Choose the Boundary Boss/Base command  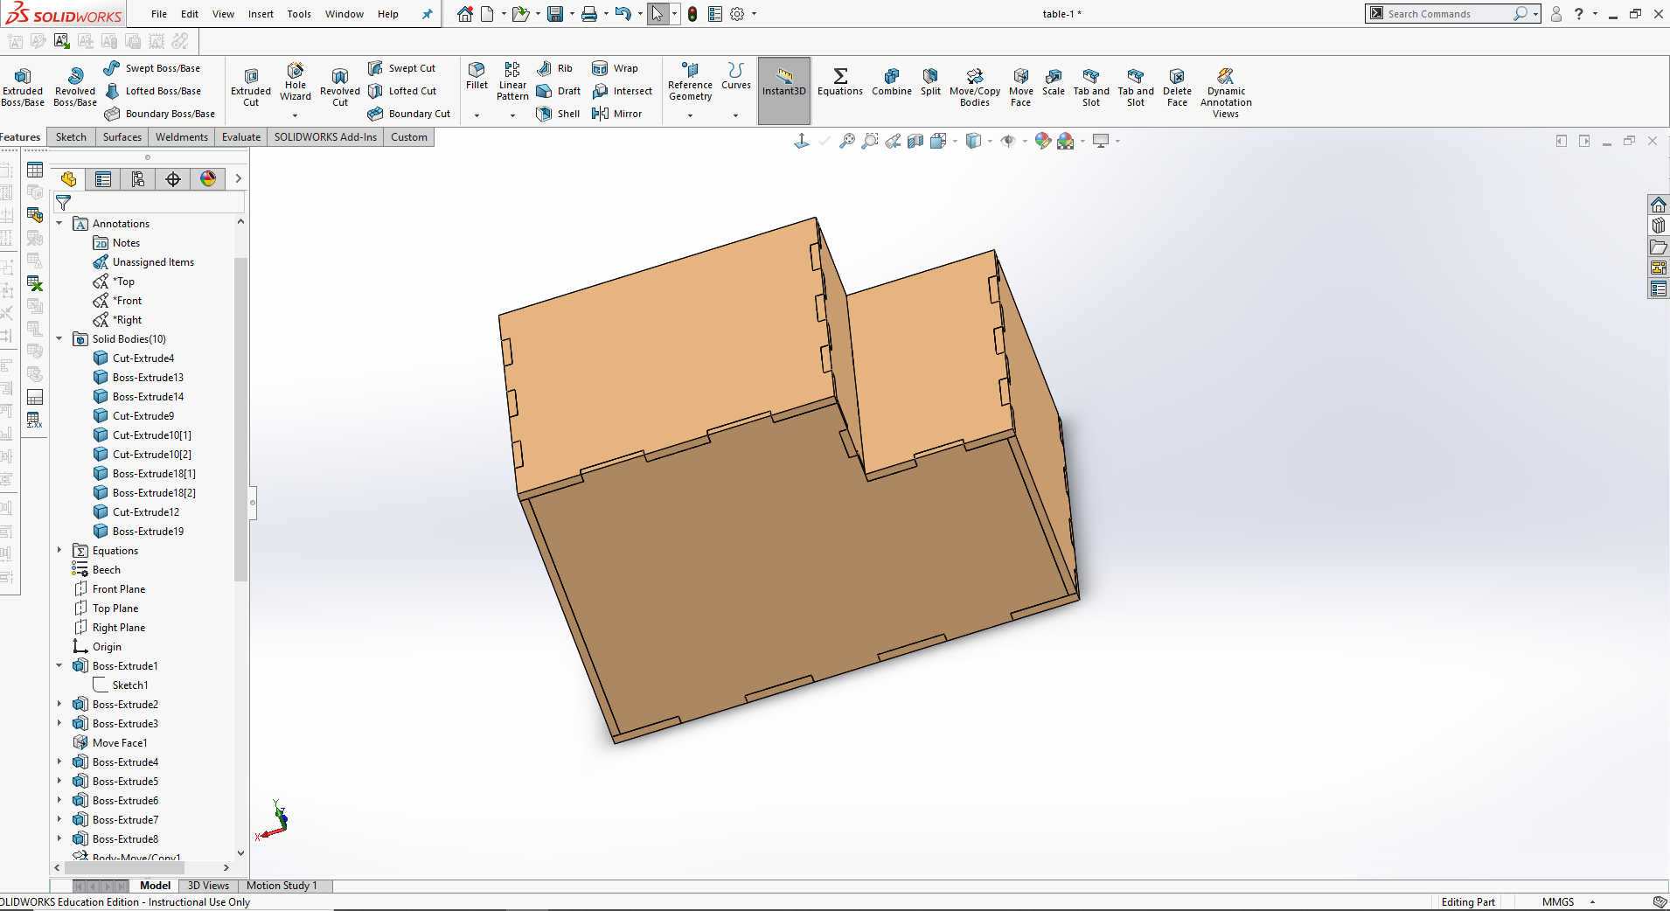160,114
